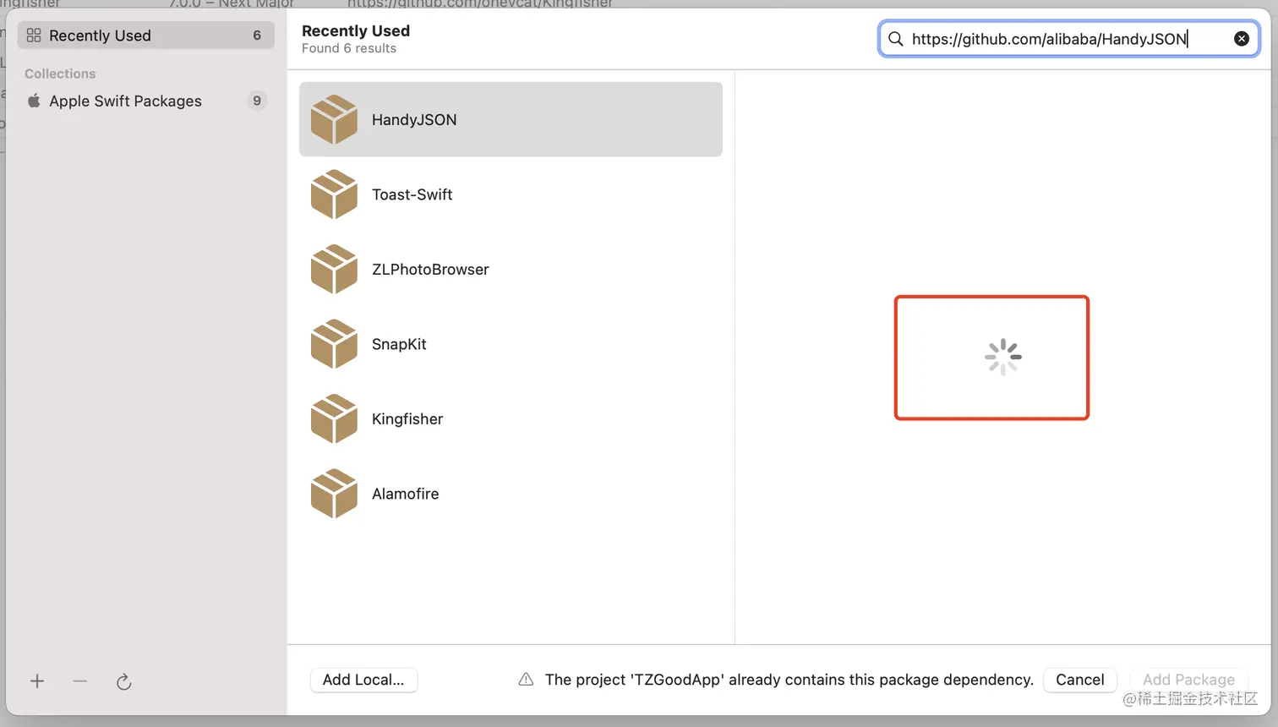This screenshot has width=1278, height=727.
Task: Click the Apple logo icon in the sidebar
Action: (x=34, y=101)
